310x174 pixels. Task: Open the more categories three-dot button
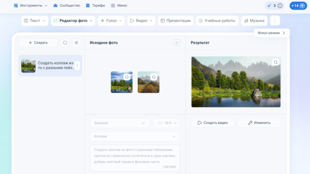(x=275, y=21)
